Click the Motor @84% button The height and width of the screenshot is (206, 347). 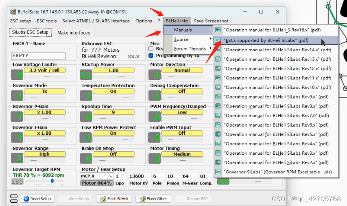coord(97,183)
